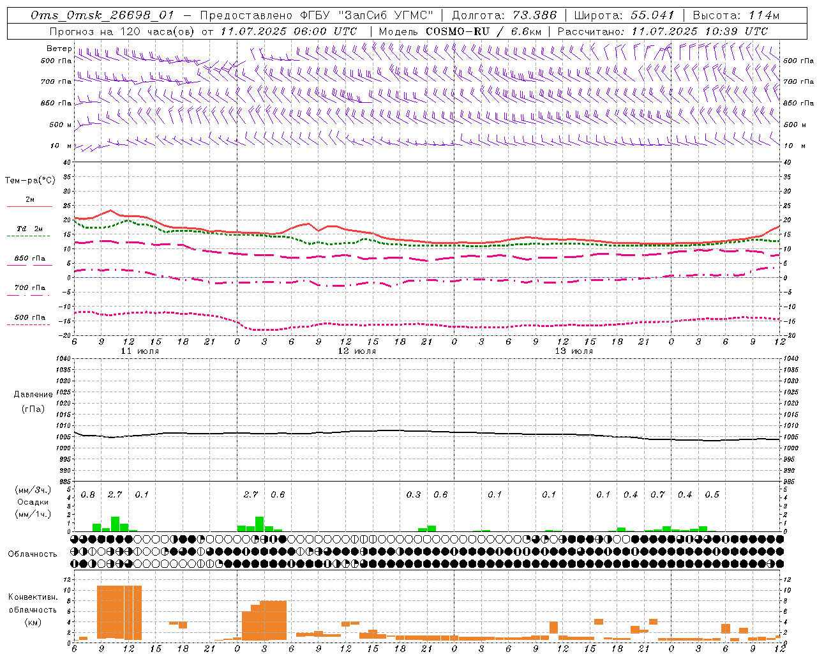Click the Давление pressure panel label

(x=33, y=395)
